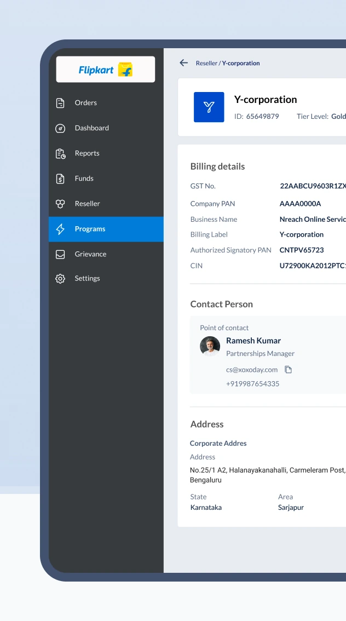
Task: Click the Y-corporation breadcrumb label
Action: tap(241, 63)
